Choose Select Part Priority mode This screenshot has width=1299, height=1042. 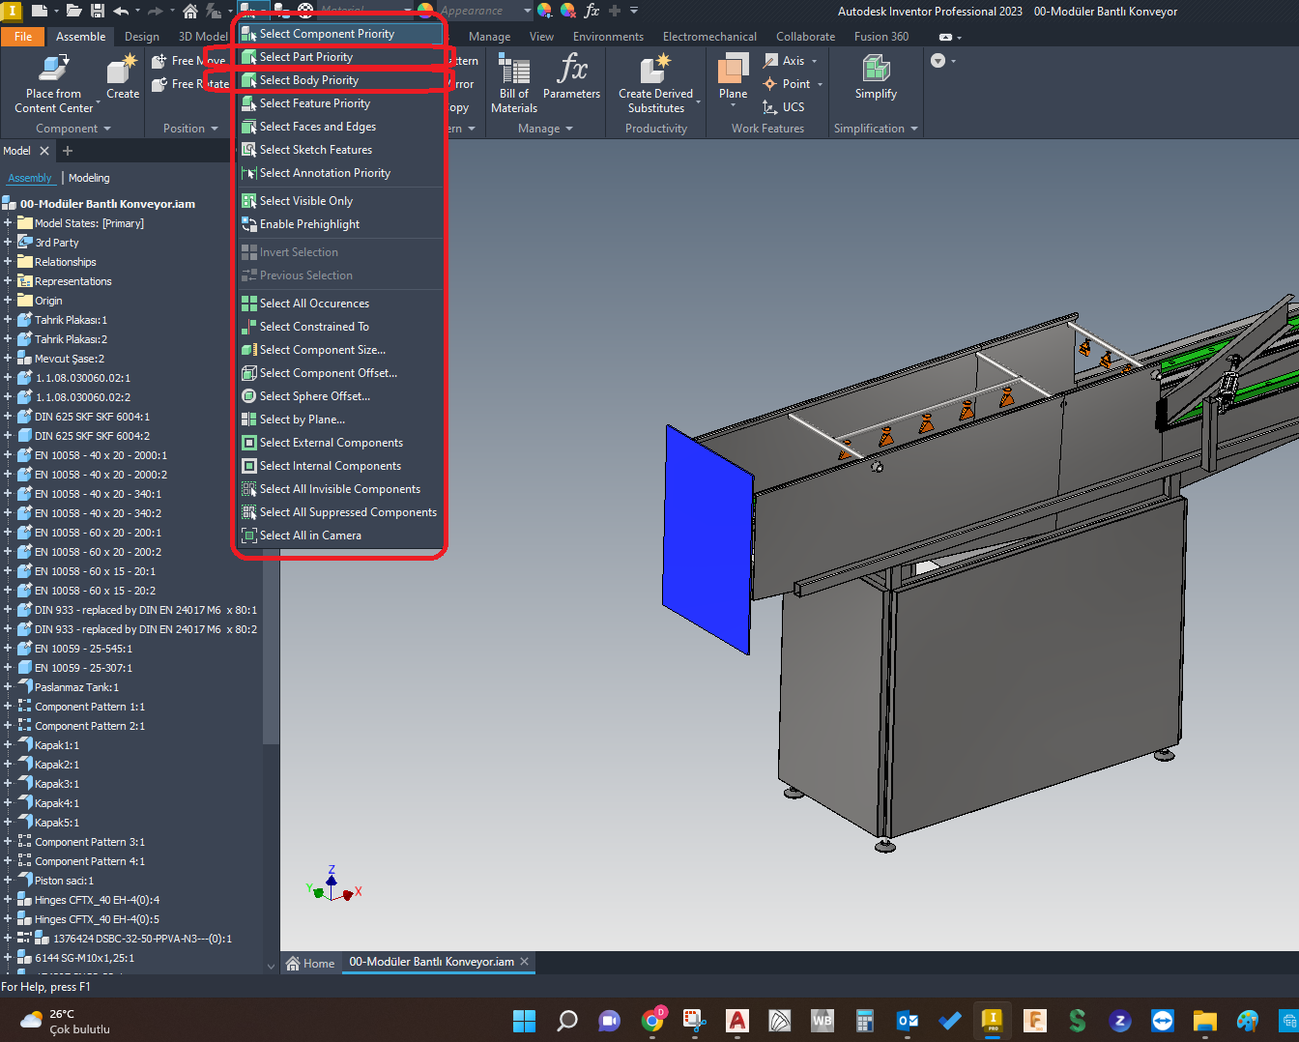[x=306, y=57]
